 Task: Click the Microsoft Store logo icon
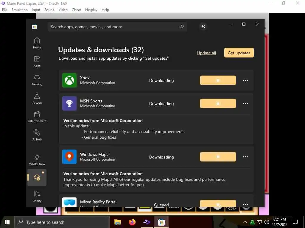coord(35,26)
